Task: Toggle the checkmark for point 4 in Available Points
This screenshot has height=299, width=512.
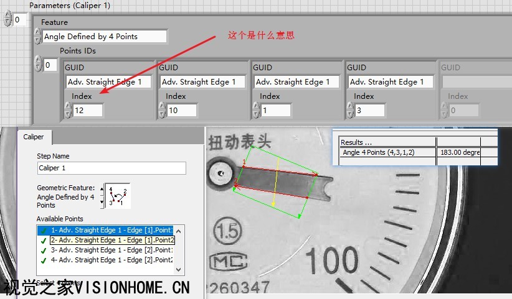Action: click(43, 260)
